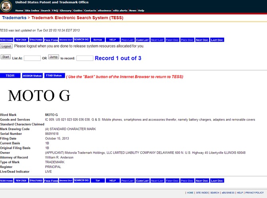This screenshot has width=267, height=198.
Task: Jump to page Bottom button
Action: [x=98, y=40]
